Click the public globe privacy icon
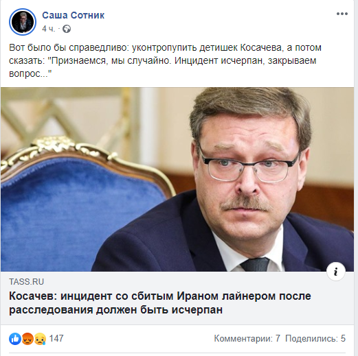358x356 pixels. click(x=67, y=29)
